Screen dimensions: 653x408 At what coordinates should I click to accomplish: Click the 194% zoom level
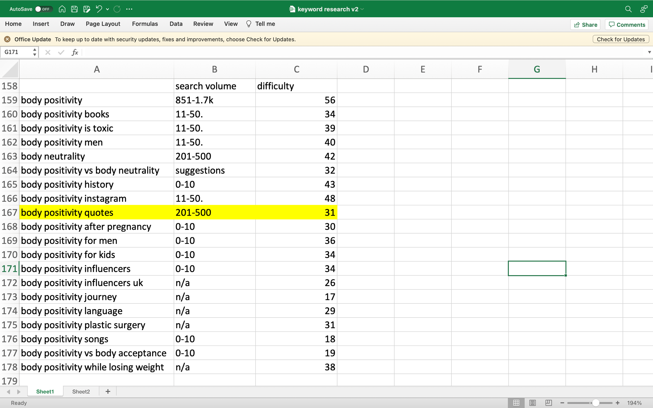pyautogui.click(x=634, y=403)
